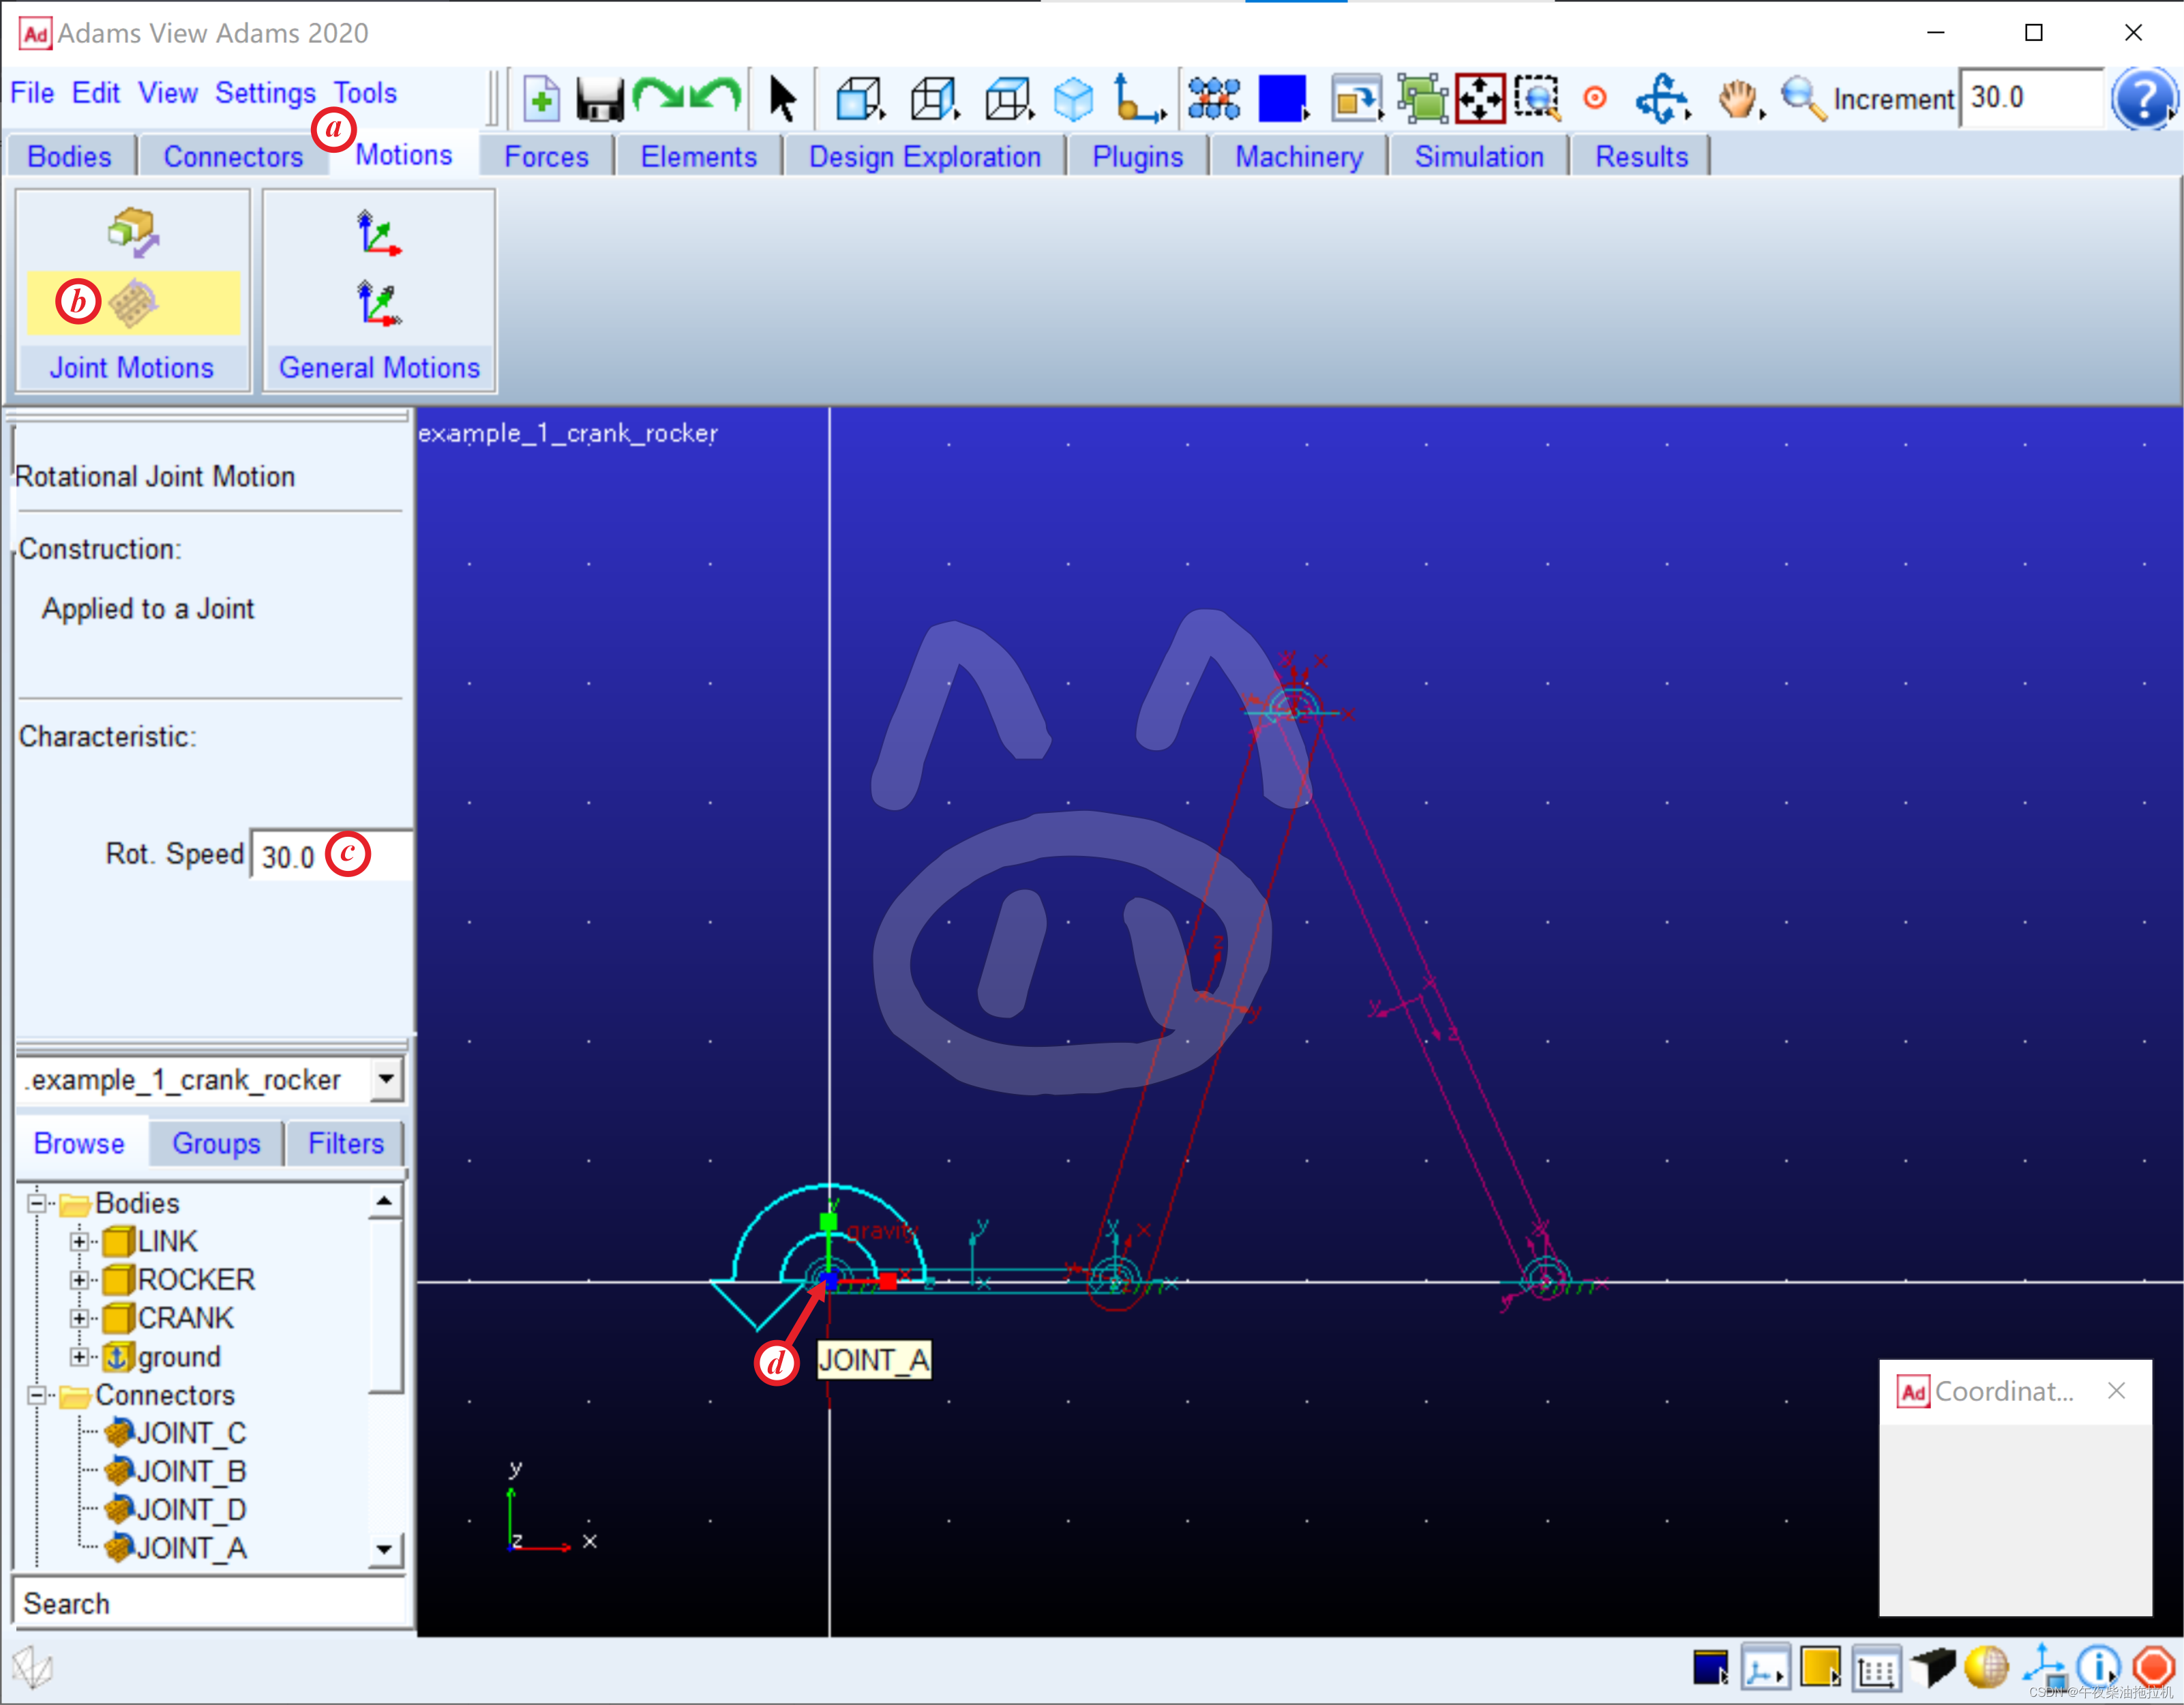Click the Save database floppy icon
This screenshot has height=1705, width=2184.
(599, 99)
